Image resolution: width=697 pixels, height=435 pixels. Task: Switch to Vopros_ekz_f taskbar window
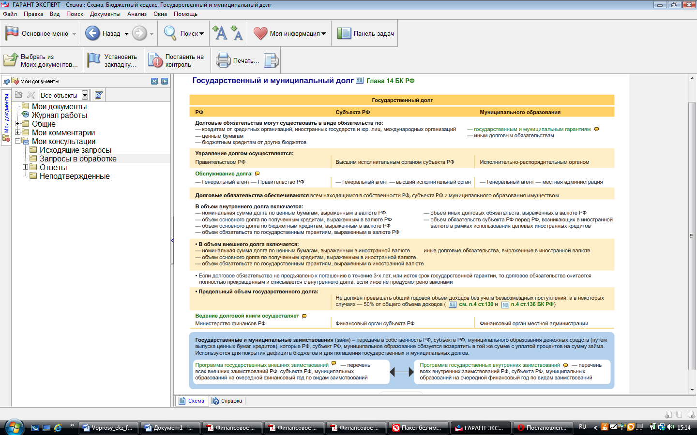[x=108, y=428]
